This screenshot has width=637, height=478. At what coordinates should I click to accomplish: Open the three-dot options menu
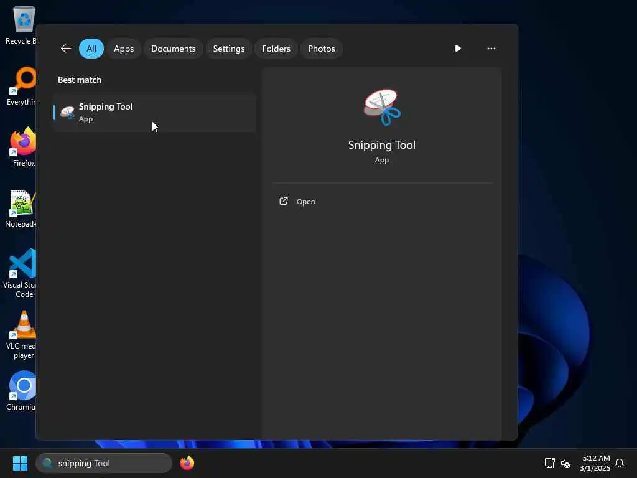click(x=491, y=49)
